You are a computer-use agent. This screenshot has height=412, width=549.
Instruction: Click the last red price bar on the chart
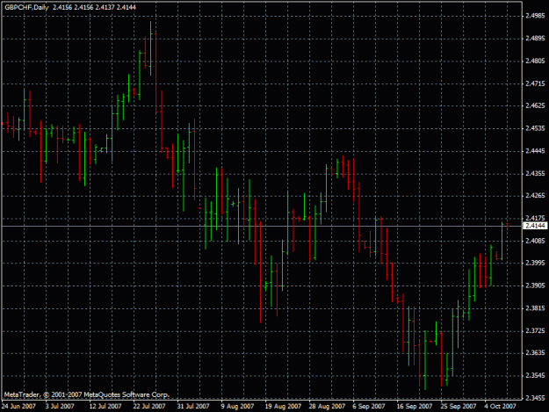[x=508, y=226]
